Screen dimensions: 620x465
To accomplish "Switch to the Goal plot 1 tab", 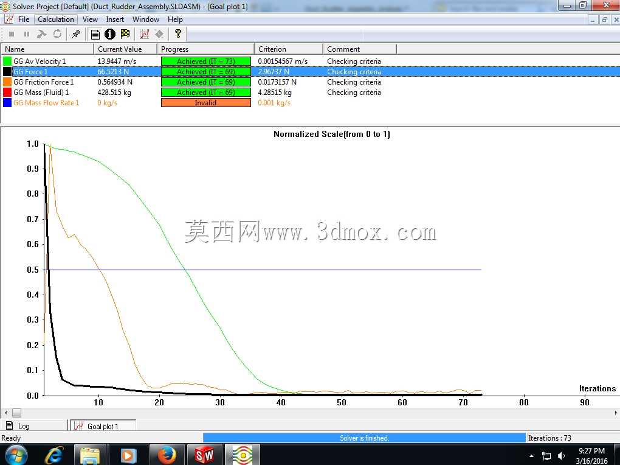I will pos(103,426).
